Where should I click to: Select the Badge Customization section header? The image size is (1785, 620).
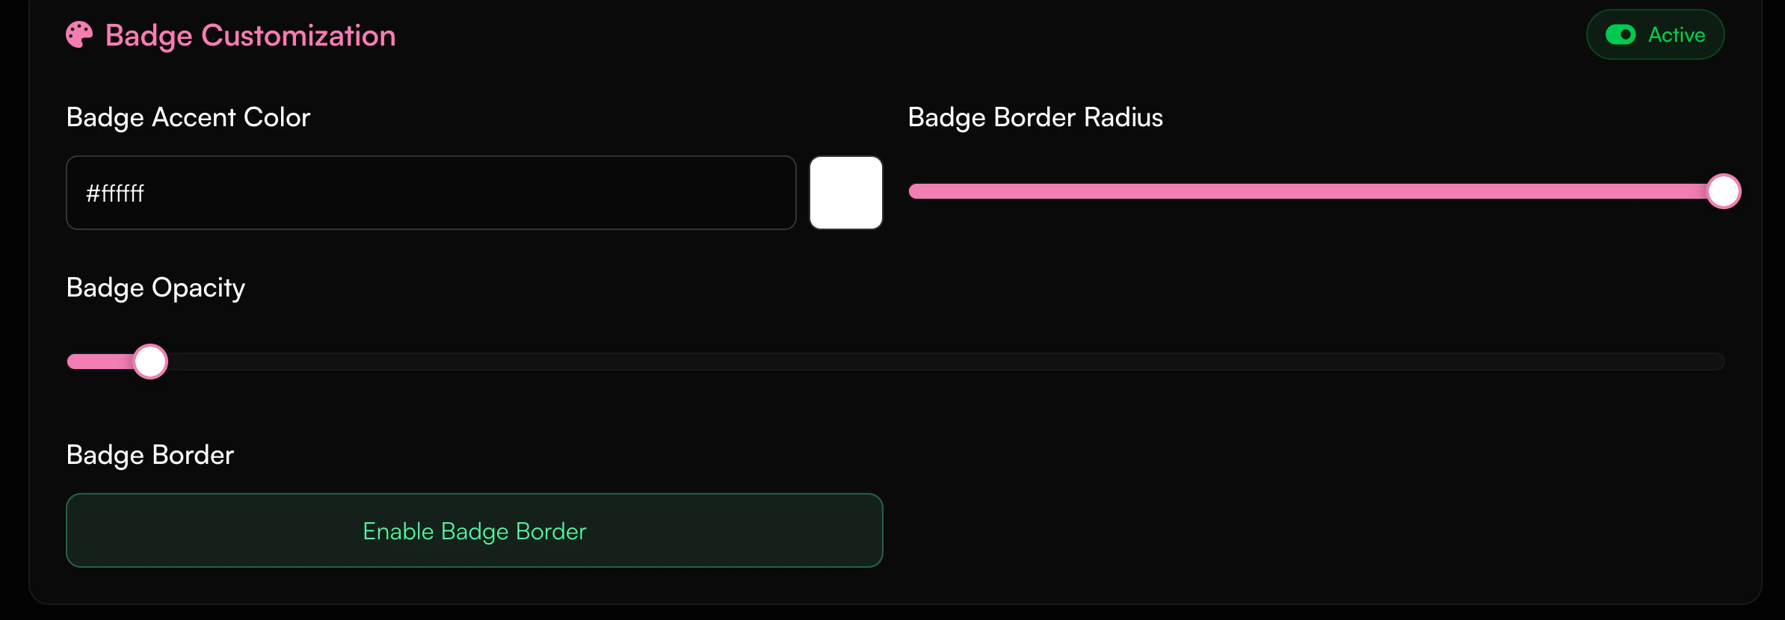pyautogui.click(x=250, y=34)
